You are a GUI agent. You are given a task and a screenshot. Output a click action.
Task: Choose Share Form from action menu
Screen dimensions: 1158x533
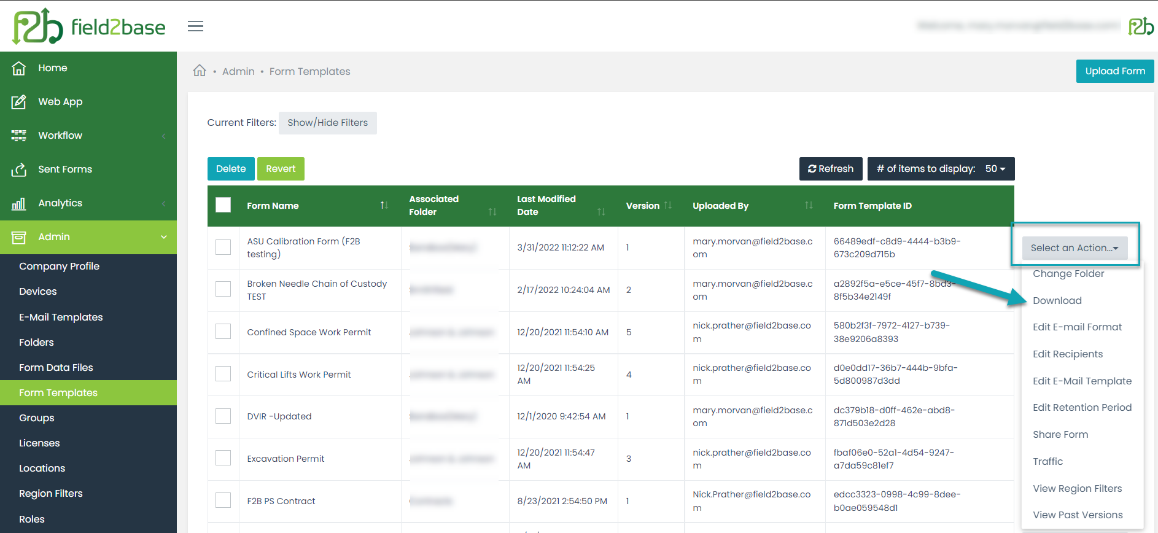tap(1060, 435)
